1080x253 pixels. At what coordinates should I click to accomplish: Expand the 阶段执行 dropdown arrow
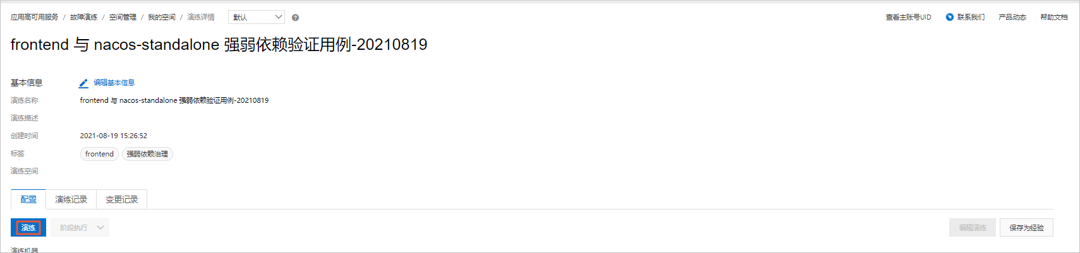(x=100, y=228)
